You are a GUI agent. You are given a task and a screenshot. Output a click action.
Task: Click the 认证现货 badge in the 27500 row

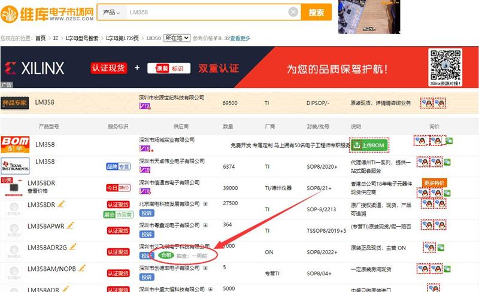118,205
